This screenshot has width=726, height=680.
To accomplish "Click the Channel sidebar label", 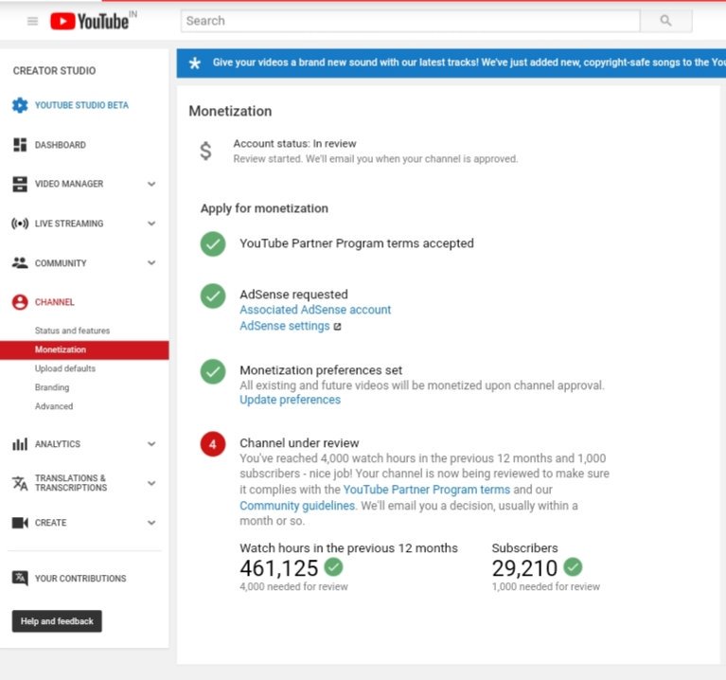I will (55, 302).
